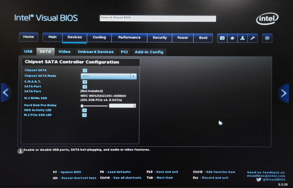Switch to the PCI sub-tab
Image resolution: width=293 pixels, height=188 pixels.
124,52
